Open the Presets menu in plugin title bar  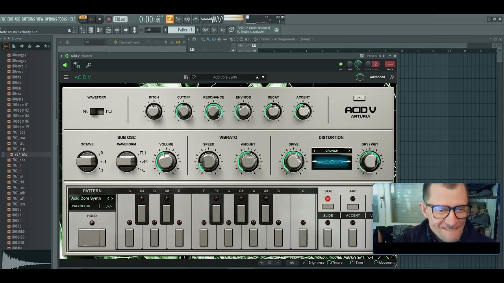372,56
